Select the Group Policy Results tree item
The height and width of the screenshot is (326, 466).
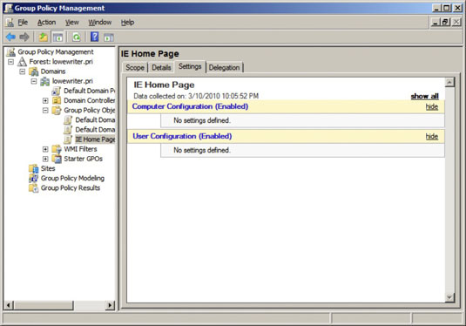(x=71, y=188)
